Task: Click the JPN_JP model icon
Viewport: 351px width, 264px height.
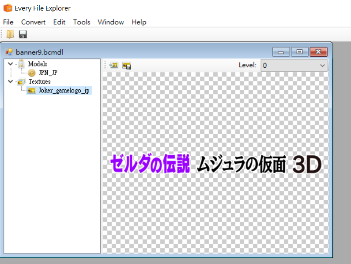Action: pos(32,73)
